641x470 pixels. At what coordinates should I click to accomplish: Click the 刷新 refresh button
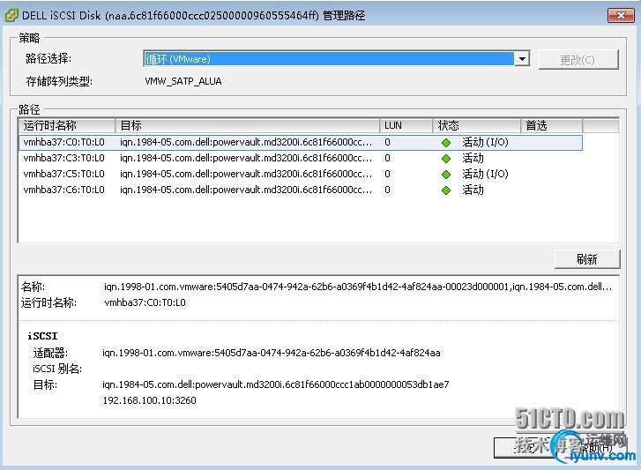587,259
